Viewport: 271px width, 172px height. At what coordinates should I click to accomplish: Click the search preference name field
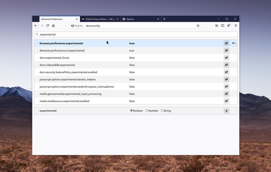click(x=135, y=34)
